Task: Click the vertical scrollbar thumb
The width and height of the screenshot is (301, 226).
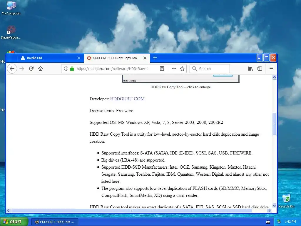Action: [x=274, y=124]
